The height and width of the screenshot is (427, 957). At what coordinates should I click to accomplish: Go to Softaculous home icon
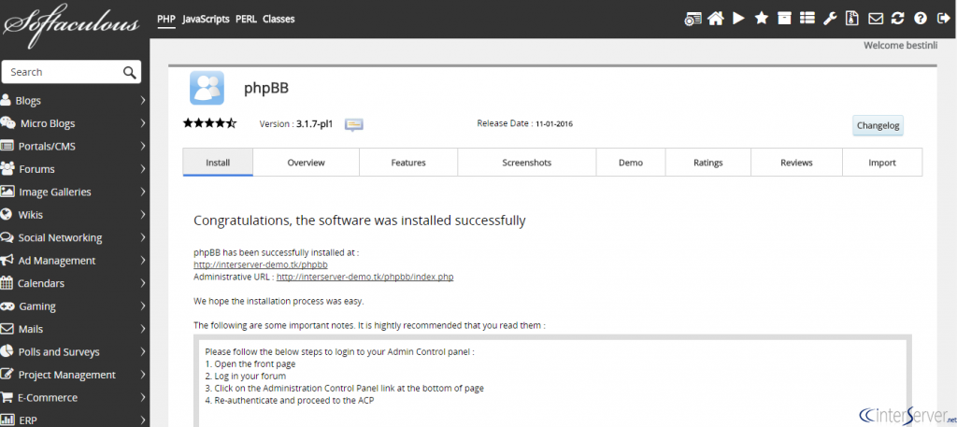[715, 19]
